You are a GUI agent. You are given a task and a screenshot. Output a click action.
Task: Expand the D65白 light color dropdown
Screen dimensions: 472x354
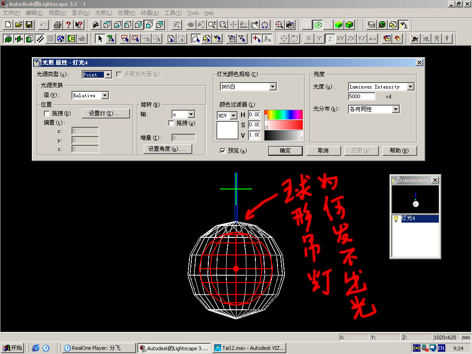pos(272,87)
